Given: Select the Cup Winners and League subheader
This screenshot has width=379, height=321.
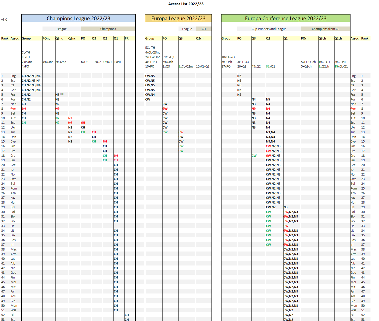Looking at the screenshot, I should coord(269,29).
